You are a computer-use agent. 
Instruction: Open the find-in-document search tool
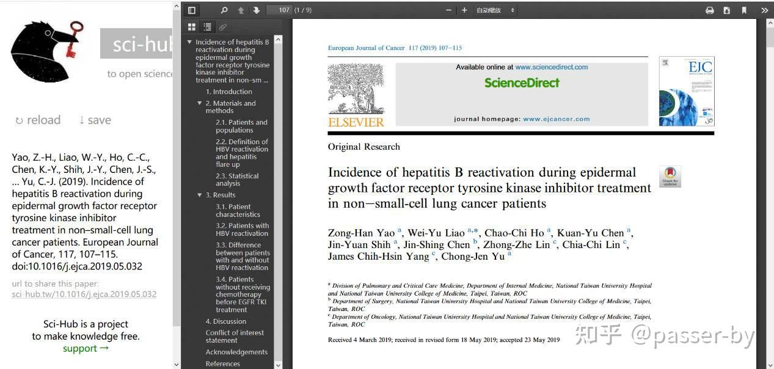click(x=224, y=10)
